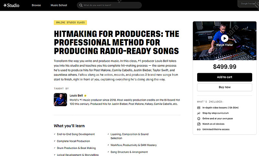Click the checkmark beside End-to-End Song Development

pyautogui.click(x=54, y=134)
